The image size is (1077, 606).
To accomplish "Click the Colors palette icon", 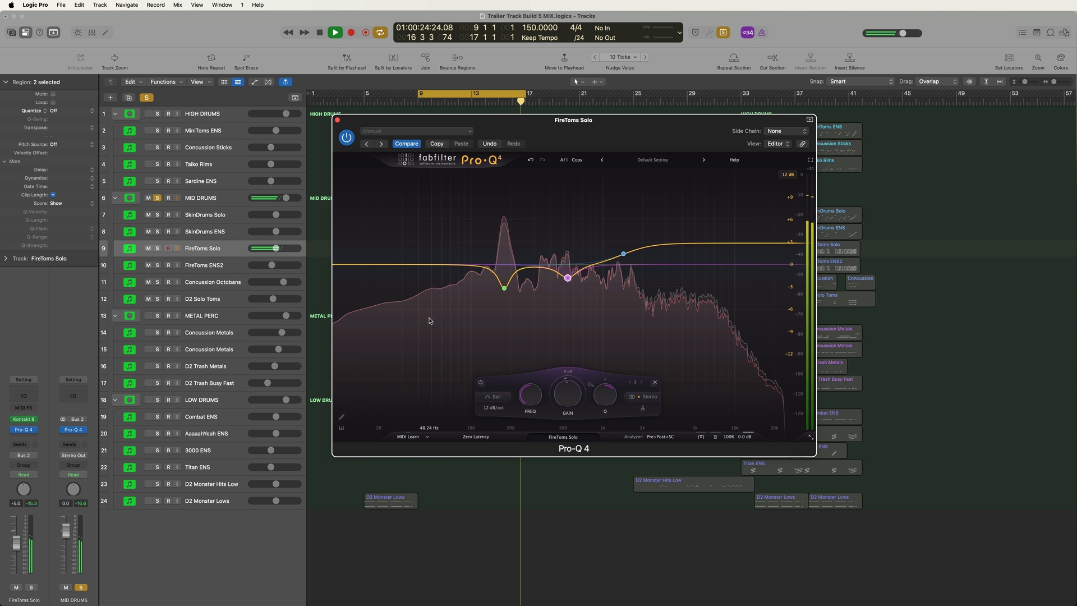I will pos(1061,58).
